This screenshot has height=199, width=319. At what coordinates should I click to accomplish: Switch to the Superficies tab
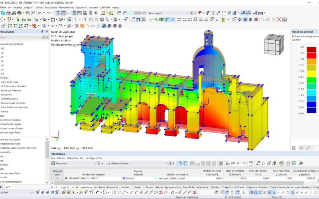tap(189, 187)
